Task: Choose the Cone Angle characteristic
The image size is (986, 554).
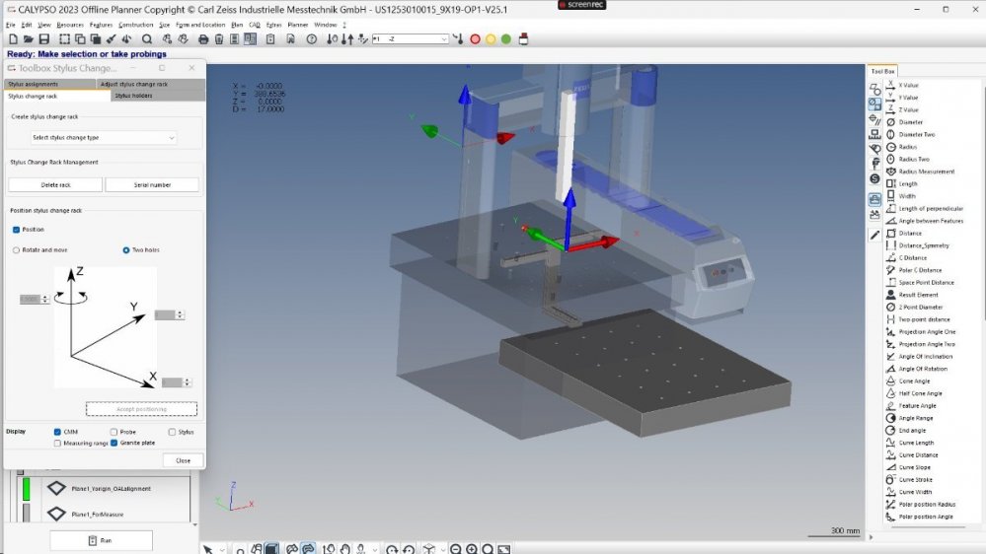Action: tap(913, 381)
